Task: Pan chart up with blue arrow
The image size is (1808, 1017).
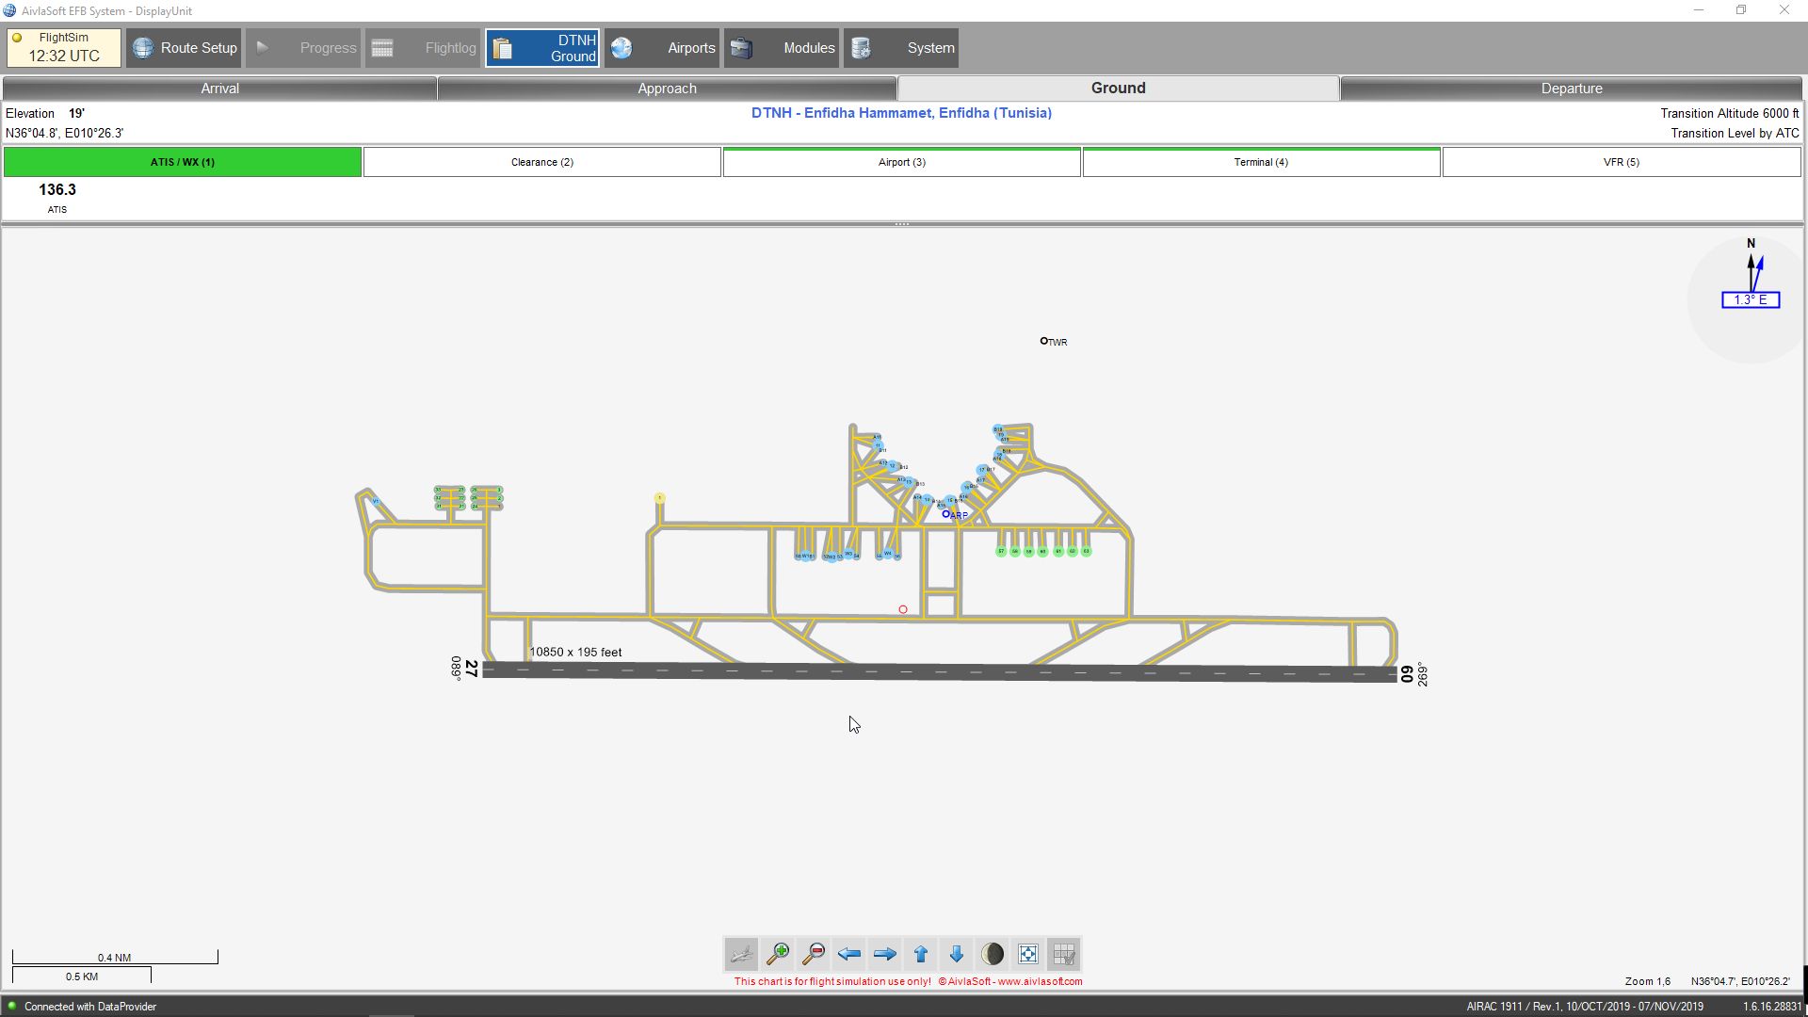Action: click(x=921, y=954)
